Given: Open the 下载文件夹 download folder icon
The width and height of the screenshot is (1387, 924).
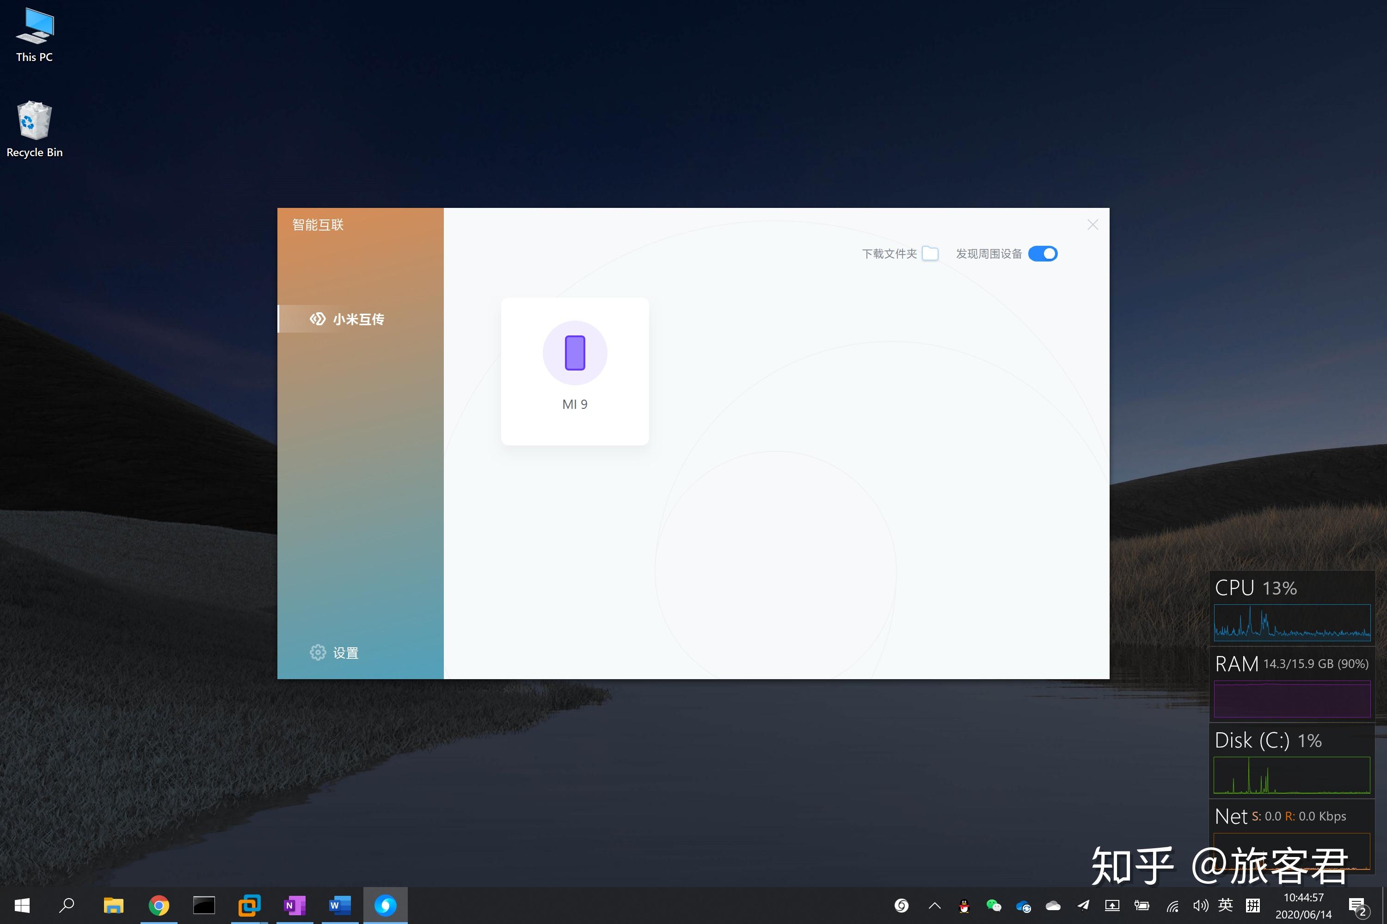Looking at the screenshot, I should 930,253.
